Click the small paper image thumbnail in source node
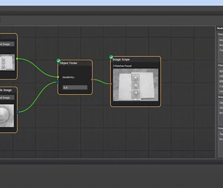This screenshot has height=188, width=223. (7, 62)
